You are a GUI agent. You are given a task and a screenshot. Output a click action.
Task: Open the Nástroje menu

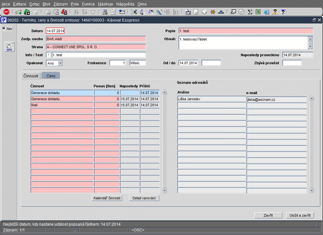(107, 4)
